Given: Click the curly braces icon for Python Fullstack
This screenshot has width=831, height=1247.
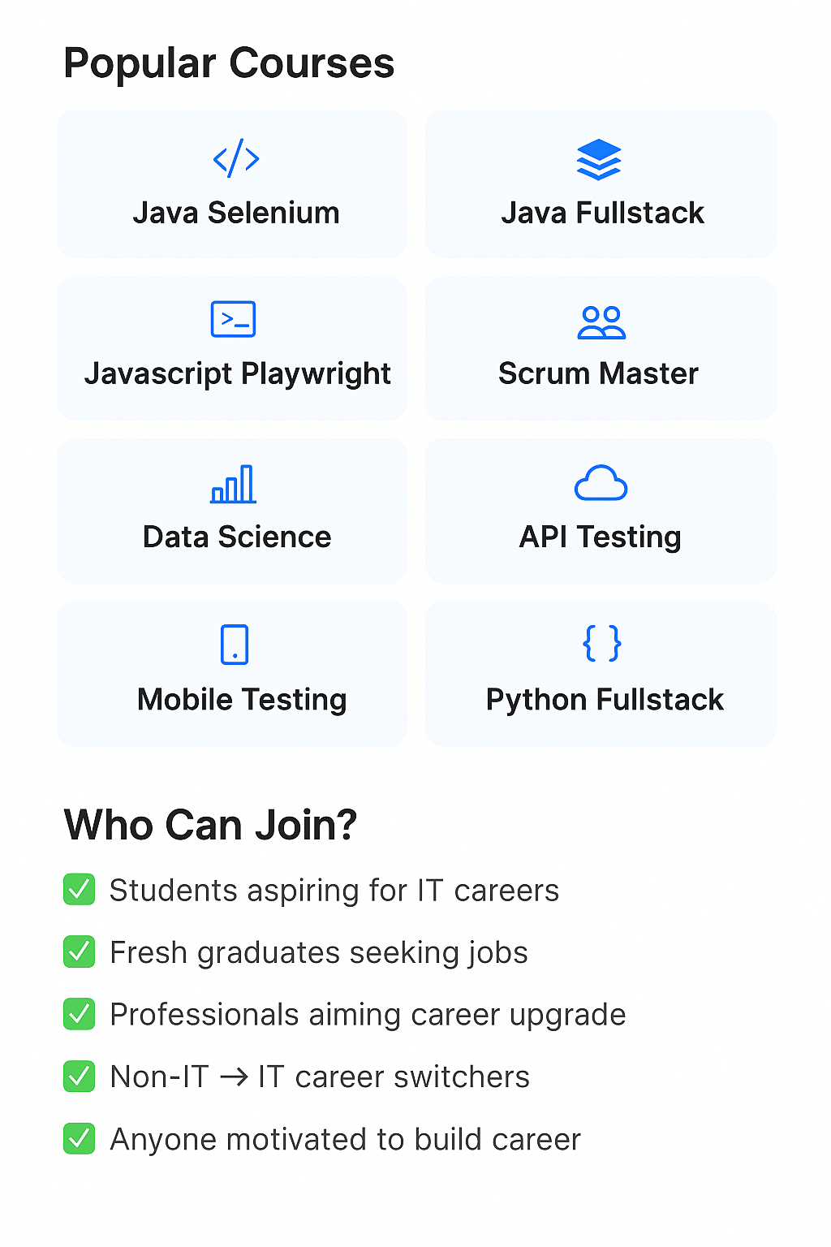Looking at the screenshot, I should click(x=602, y=644).
